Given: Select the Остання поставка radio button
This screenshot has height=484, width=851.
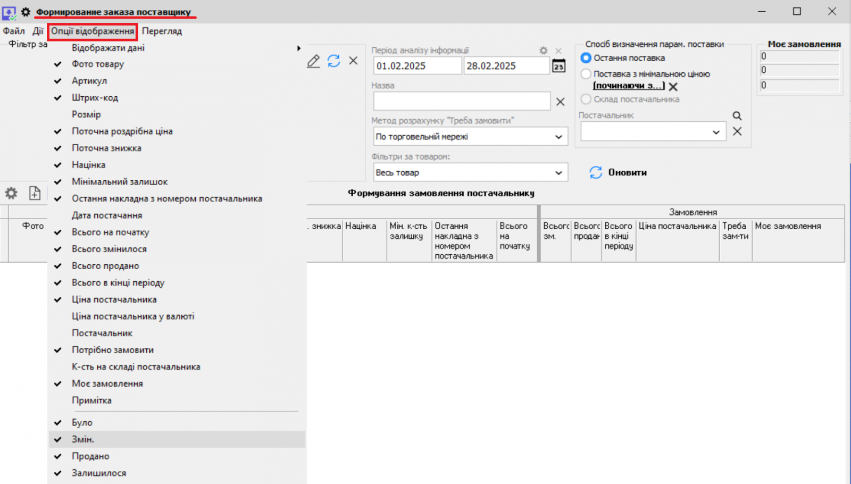Looking at the screenshot, I should pyautogui.click(x=586, y=58).
